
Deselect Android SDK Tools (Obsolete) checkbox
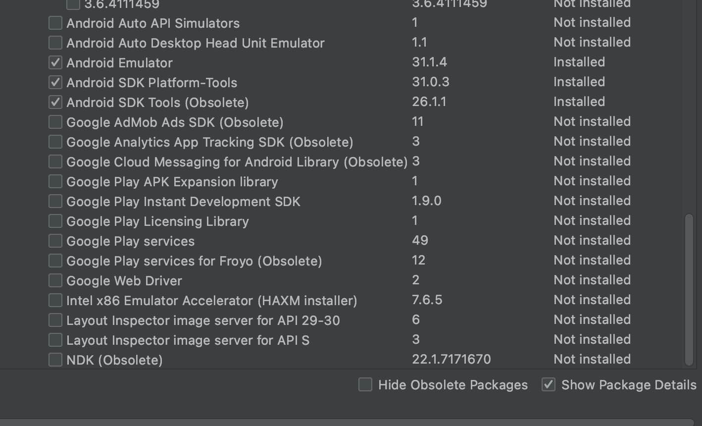[x=55, y=102]
